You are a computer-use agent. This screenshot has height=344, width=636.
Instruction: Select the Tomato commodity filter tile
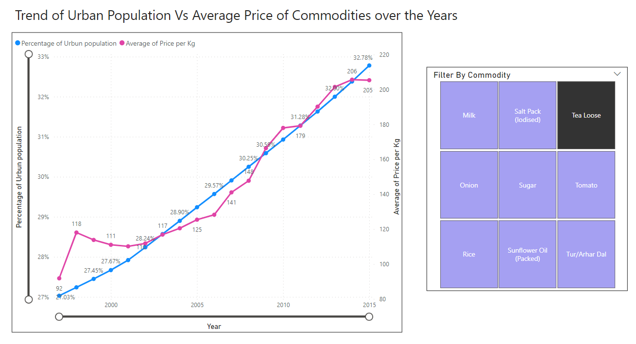point(586,185)
